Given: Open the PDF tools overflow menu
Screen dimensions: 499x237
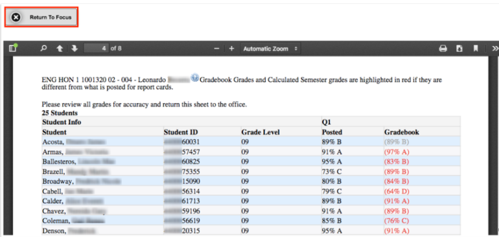Looking at the screenshot, I should coord(495,49).
